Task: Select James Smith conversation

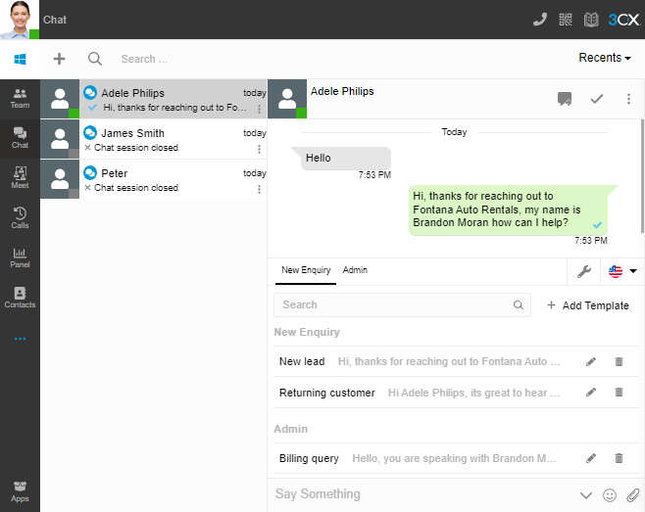Action: click(x=154, y=139)
